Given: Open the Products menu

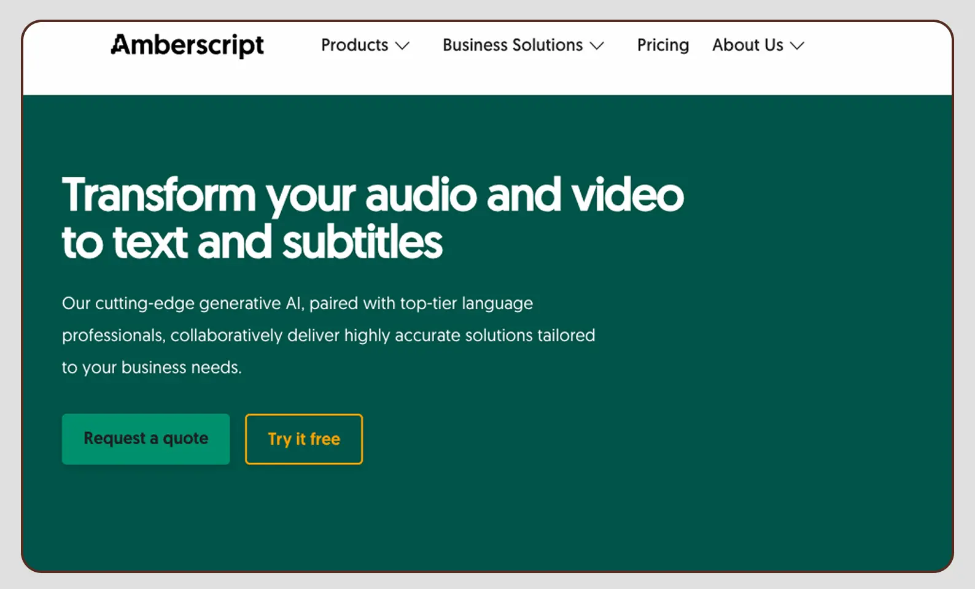Looking at the screenshot, I should coord(355,45).
